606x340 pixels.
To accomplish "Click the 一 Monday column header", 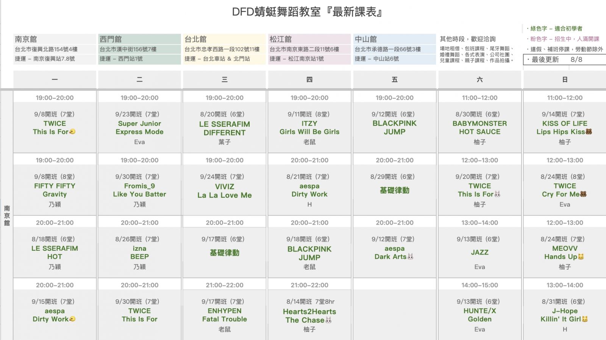I will tap(55, 79).
